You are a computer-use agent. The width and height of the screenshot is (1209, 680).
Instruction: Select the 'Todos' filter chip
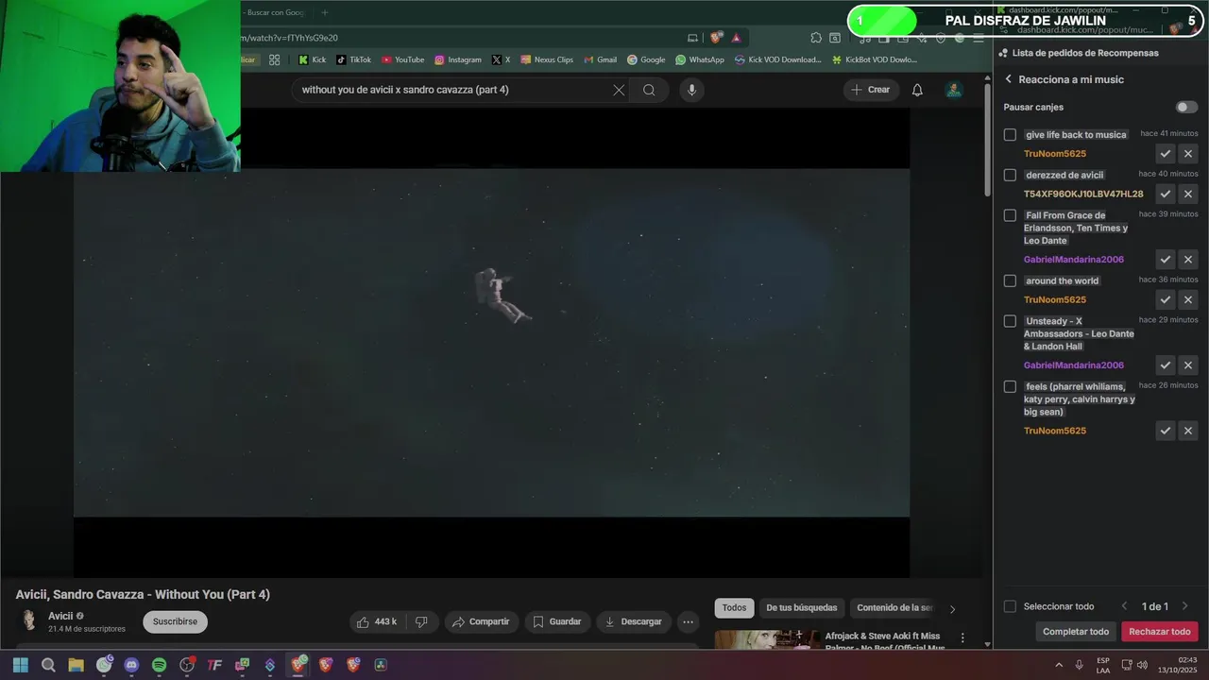click(x=734, y=608)
